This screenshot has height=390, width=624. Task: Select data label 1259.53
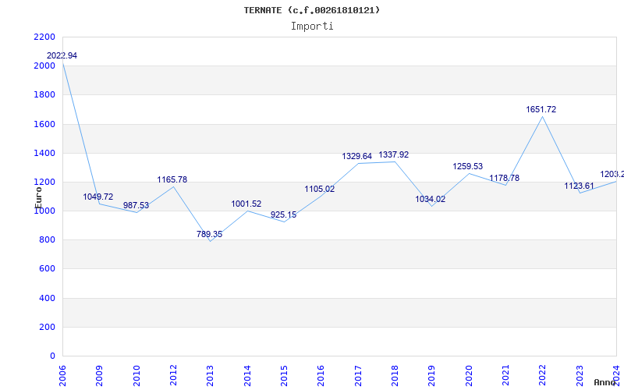[467, 167]
